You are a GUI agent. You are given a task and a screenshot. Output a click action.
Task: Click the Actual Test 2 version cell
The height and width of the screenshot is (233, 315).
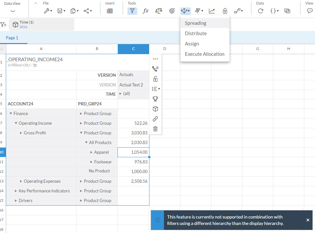pyautogui.click(x=133, y=85)
